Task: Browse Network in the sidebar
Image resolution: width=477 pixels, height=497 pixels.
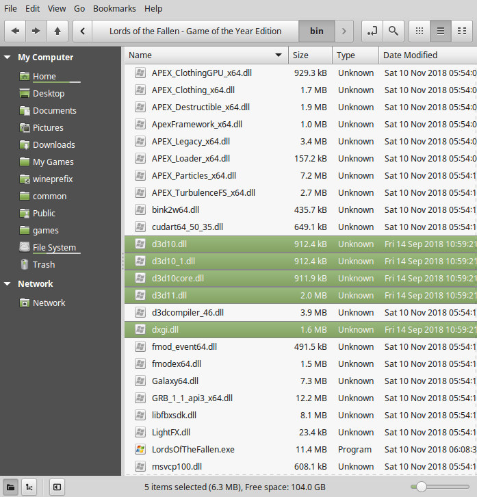Action: tap(49, 303)
